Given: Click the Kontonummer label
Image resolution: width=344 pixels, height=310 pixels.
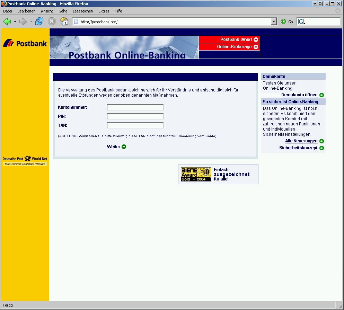Looking at the screenshot, I should (x=73, y=107).
